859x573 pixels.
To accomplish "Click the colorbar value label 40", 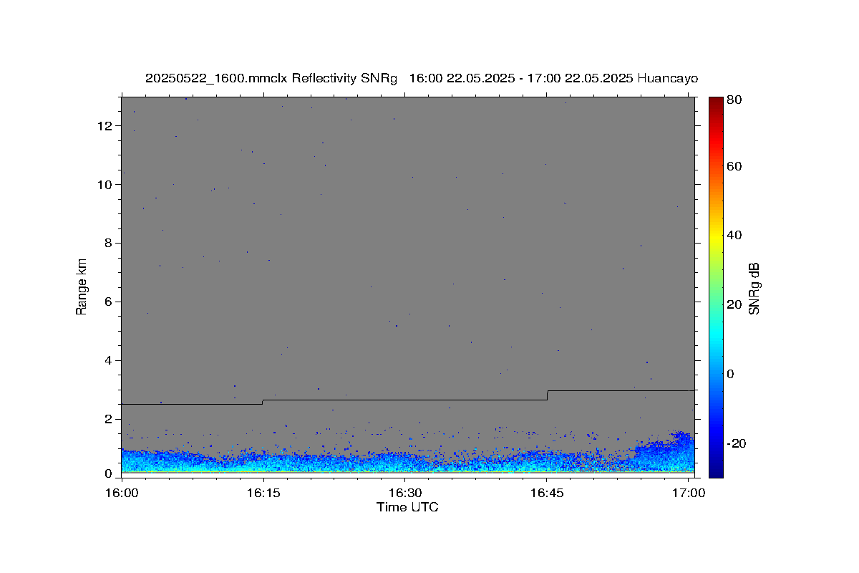I will click(x=734, y=235).
